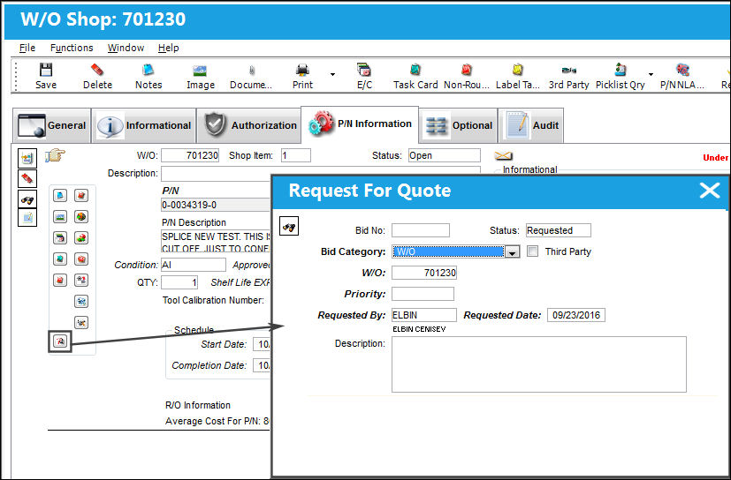
Task: Click the red eraser delete icon in sidebar
Action: 27,178
